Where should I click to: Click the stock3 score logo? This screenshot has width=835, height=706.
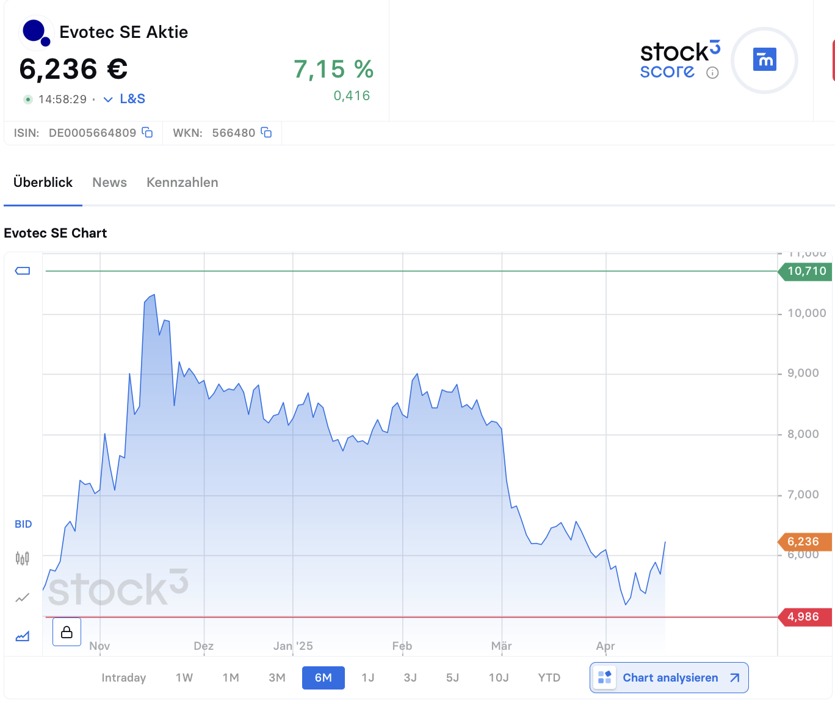coord(680,60)
